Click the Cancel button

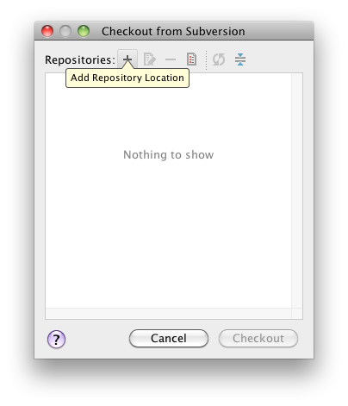point(169,338)
